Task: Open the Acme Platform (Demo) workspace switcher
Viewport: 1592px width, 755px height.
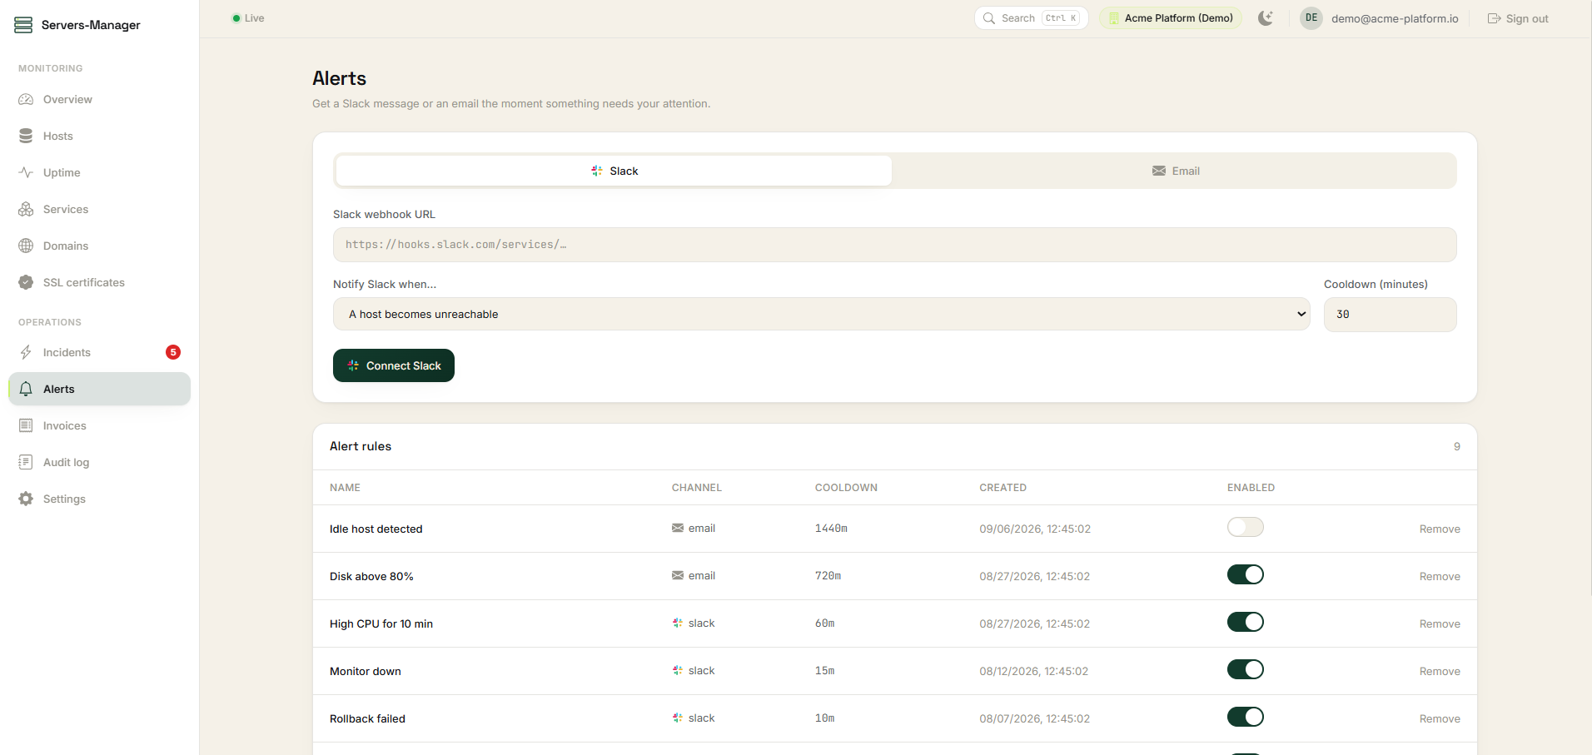Action: [x=1171, y=18]
